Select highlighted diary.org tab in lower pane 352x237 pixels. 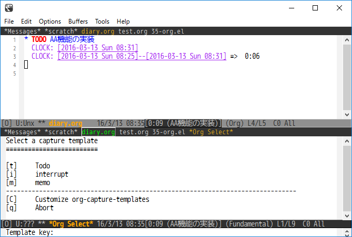click(x=98, y=132)
